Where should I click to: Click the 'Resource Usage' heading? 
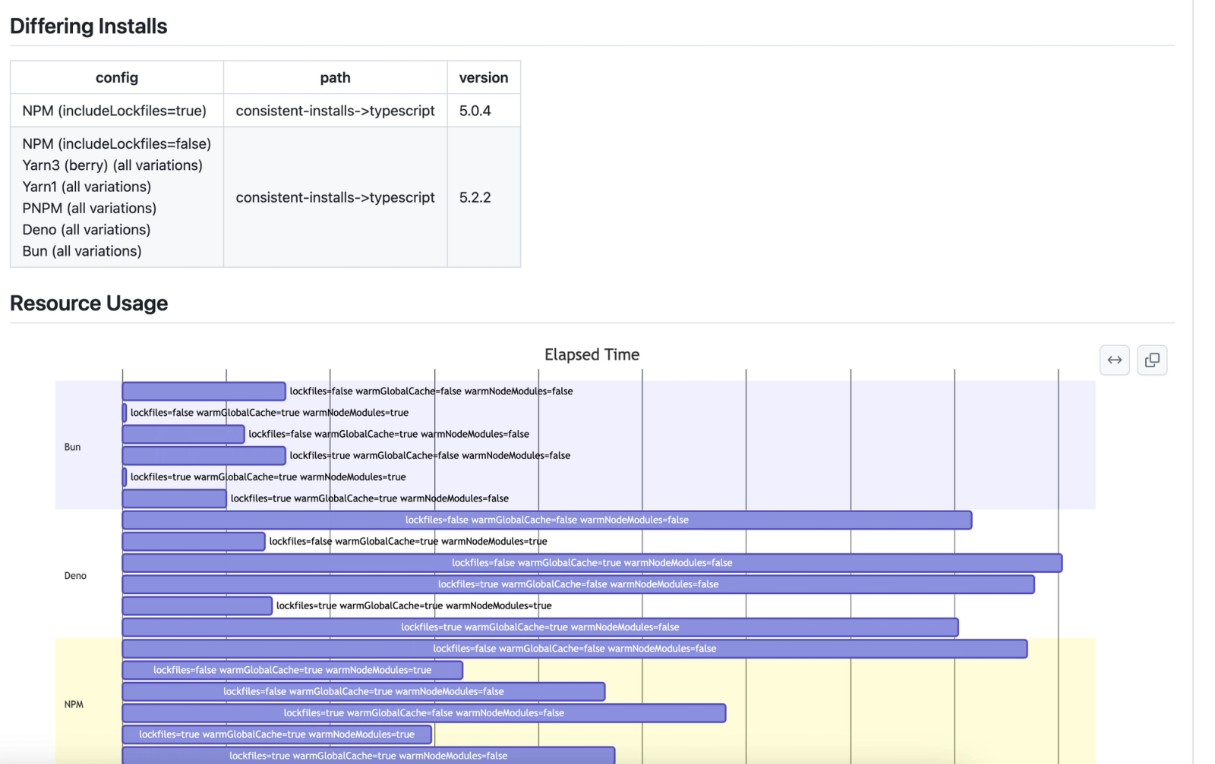(x=89, y=303)
